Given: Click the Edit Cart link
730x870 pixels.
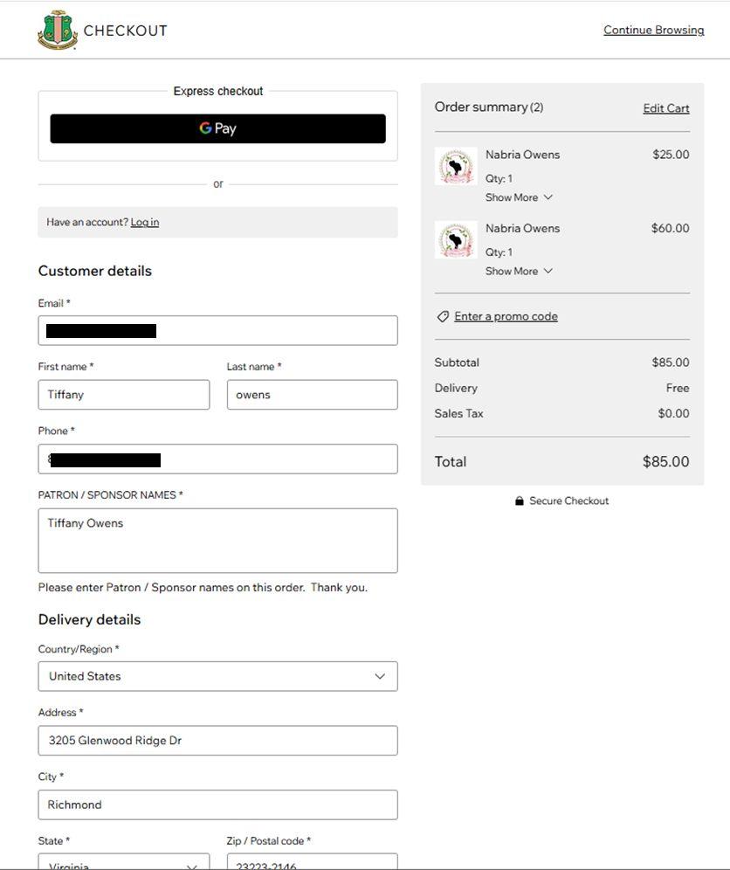Looking at the screenshot, I should click(x=665, y=108).
